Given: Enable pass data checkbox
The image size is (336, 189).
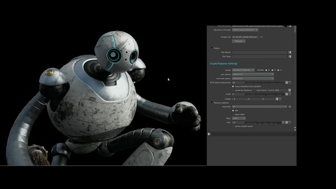Looking at the screenshot, I should [x=233, y=114].
